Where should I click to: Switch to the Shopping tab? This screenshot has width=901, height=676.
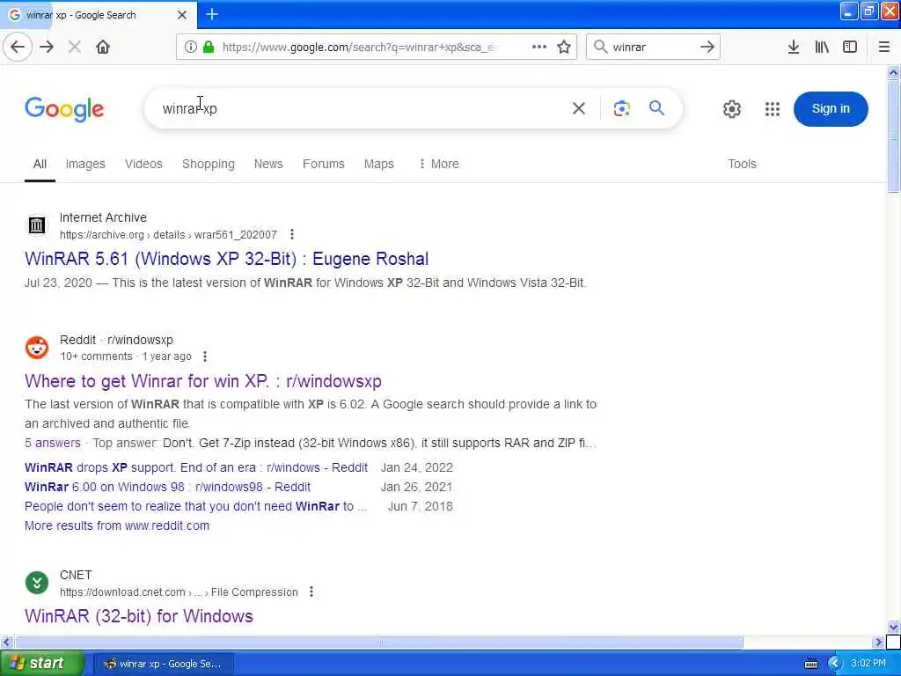(208, 164)
